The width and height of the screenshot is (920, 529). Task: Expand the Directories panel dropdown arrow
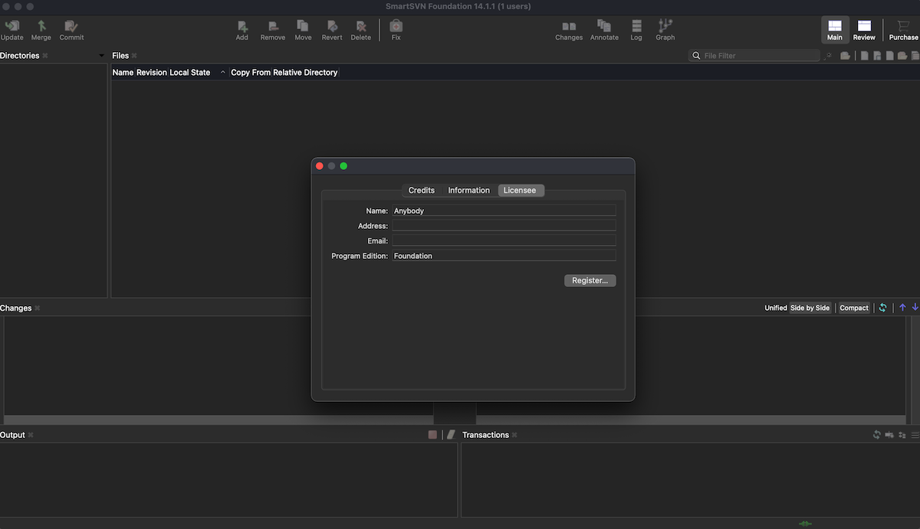tap(101, 56)
